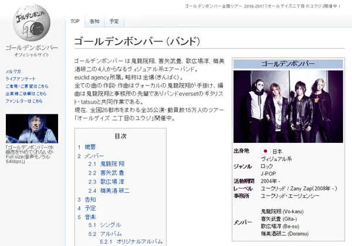Click the 企業様ご依頼はこちら link

26,94
